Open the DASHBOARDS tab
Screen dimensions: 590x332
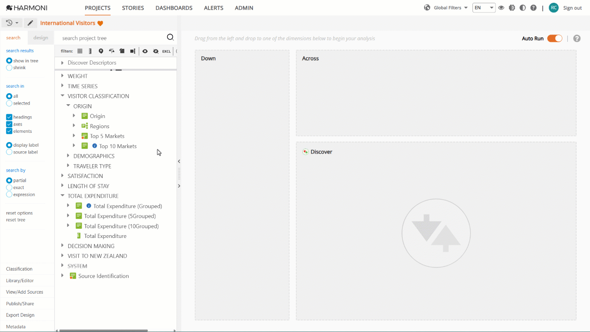[x=174, y=8]
